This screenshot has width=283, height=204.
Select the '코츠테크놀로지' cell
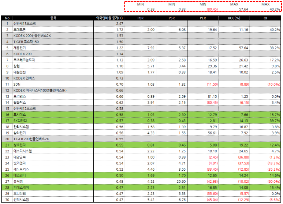[x=53, y=60]
